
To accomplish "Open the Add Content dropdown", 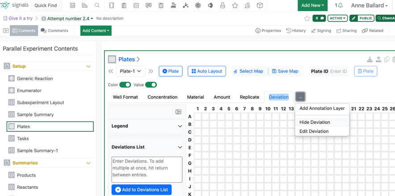I will point(96,31).
